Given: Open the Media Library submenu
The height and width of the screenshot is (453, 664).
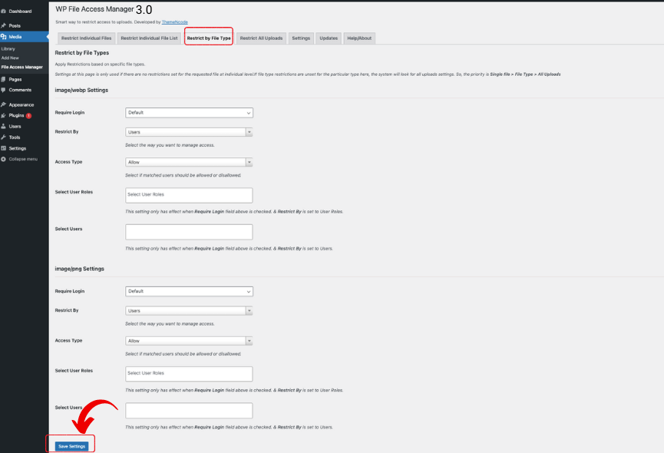Looking at the screenshot, I should click(x=8, y=48).
